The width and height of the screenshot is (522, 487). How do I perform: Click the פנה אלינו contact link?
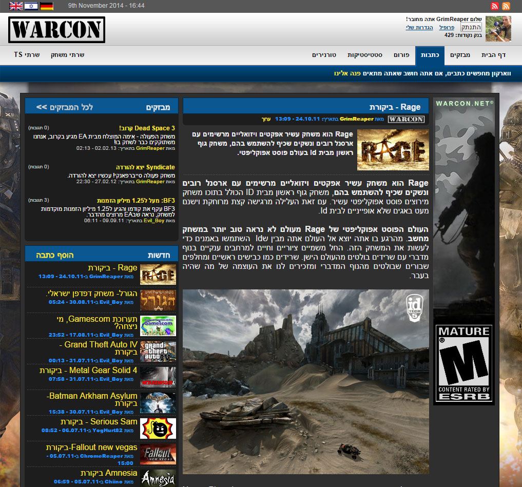point(347,73)
